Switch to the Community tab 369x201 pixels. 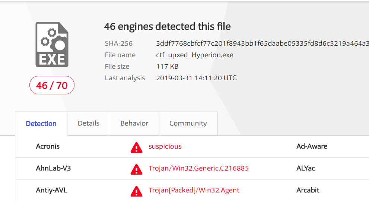pyautogui.click(x=188, y=123)
